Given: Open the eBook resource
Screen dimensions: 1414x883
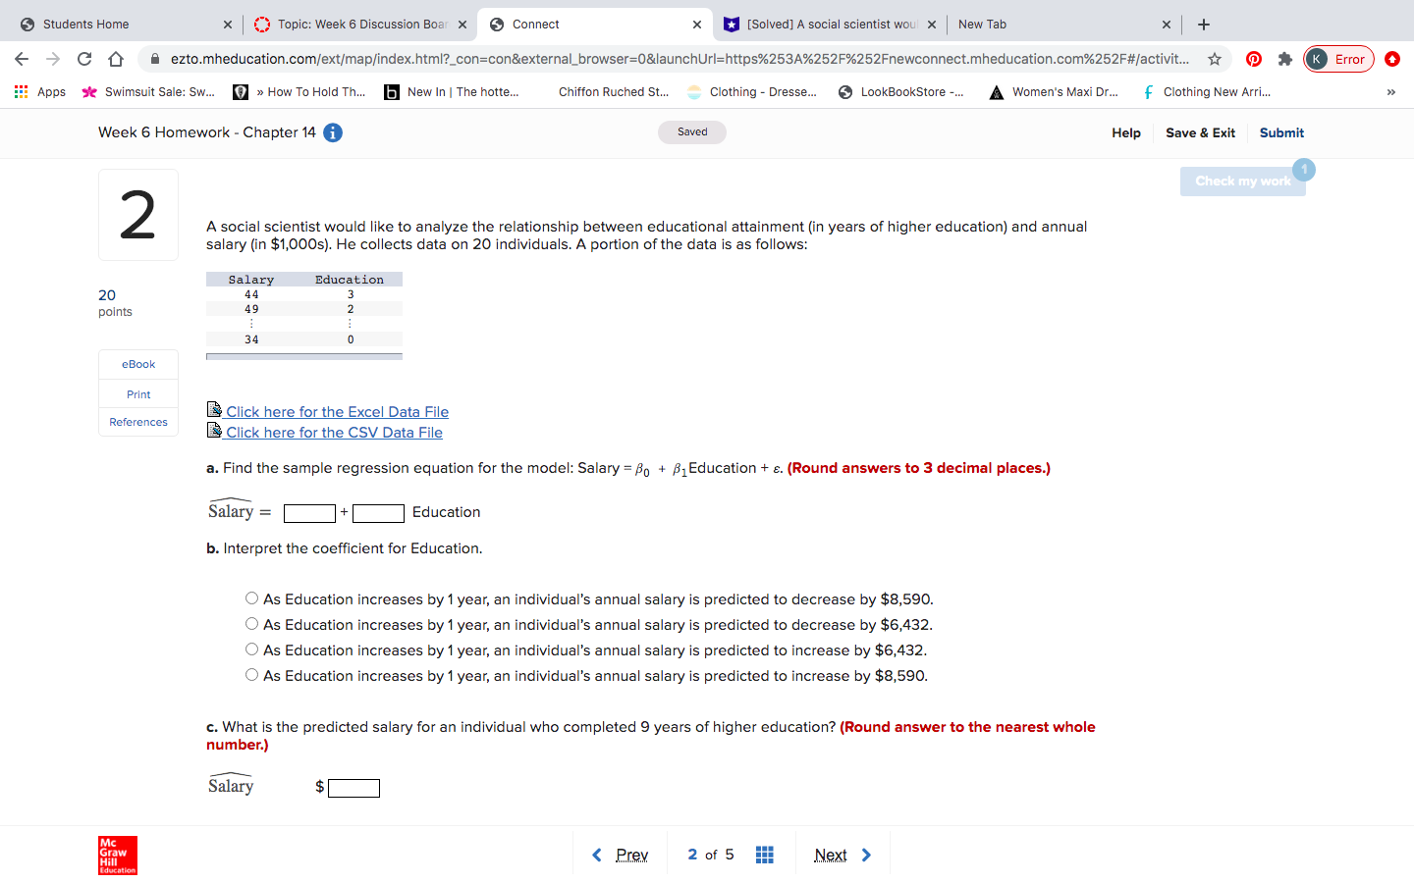Looking at the screenshot, I should click(138, 364).
